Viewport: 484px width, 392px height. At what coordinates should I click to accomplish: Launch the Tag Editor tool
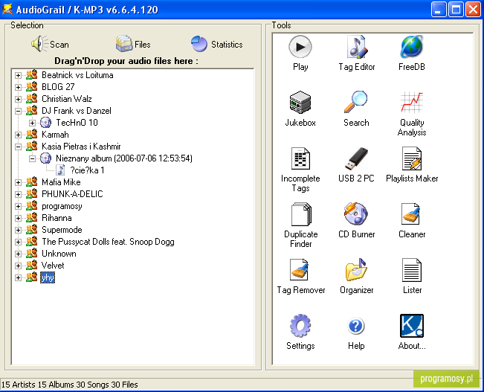pyautogui.click(x=357, y=53)
